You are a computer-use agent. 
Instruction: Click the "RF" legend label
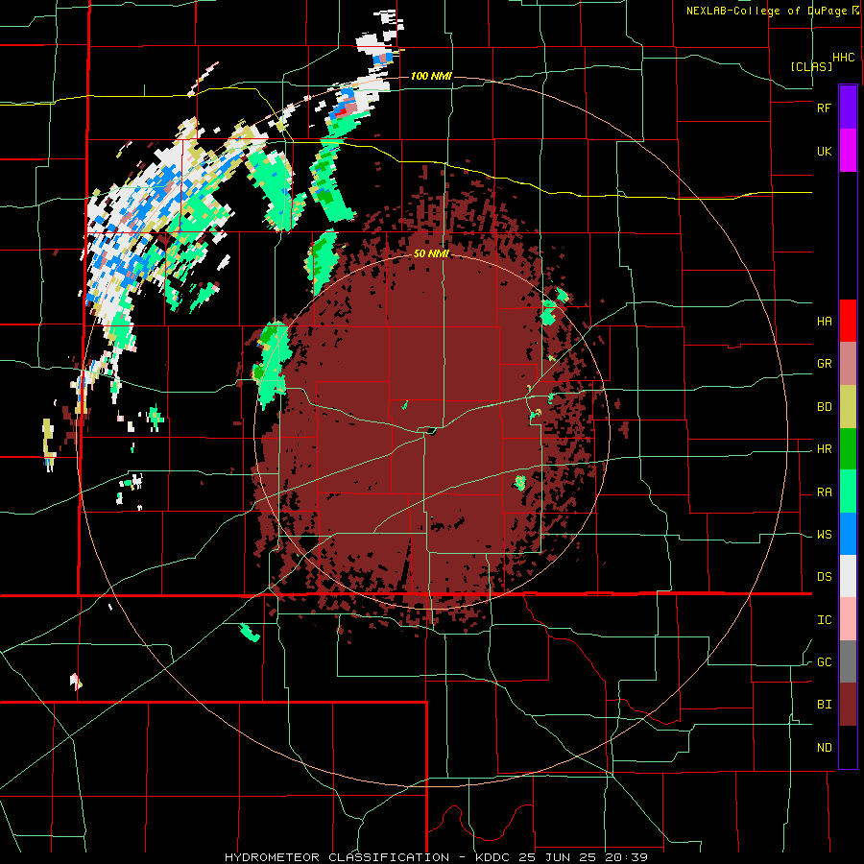click(x=824, y=108)
